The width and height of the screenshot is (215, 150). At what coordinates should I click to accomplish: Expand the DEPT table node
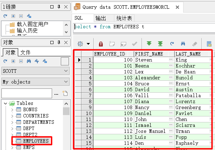12,129
